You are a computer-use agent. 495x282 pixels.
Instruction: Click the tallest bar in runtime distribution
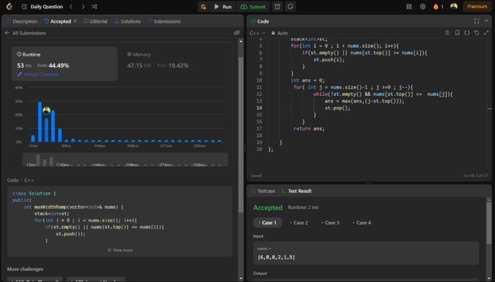[x=40, y=122]
